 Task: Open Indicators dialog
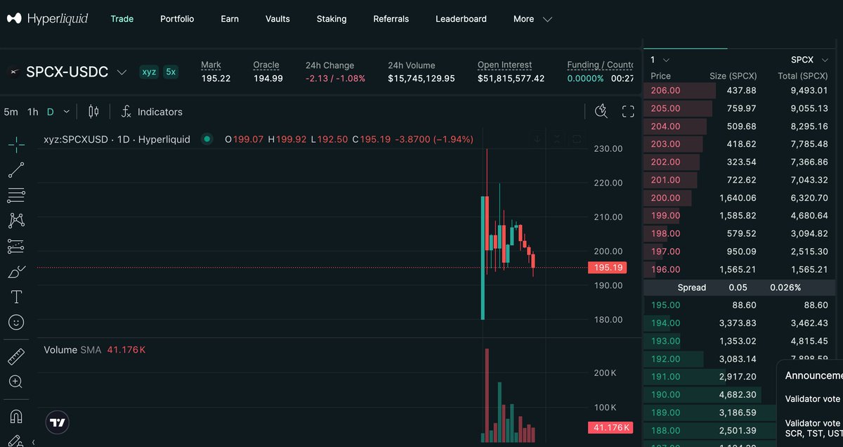(152, 112)
